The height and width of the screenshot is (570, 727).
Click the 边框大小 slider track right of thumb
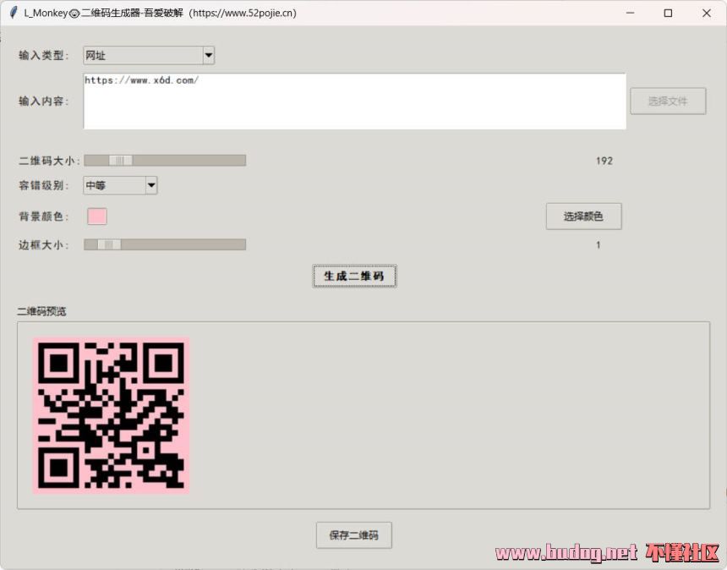pos(183,244)
